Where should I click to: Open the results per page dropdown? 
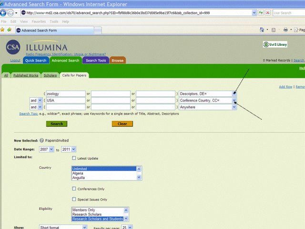click(x=130, y=227)
